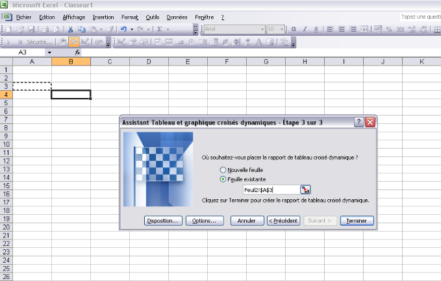The width and height of the screenshot is (441, 281).
Task: Click the insert function fx icon
Action: tap(77, 52)
